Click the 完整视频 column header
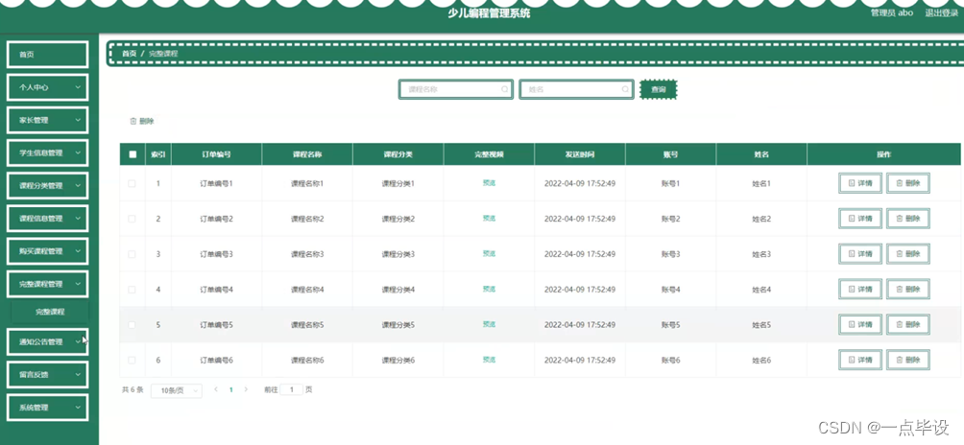The width and height of the screenshot is (964, 445). coord(489,154)
